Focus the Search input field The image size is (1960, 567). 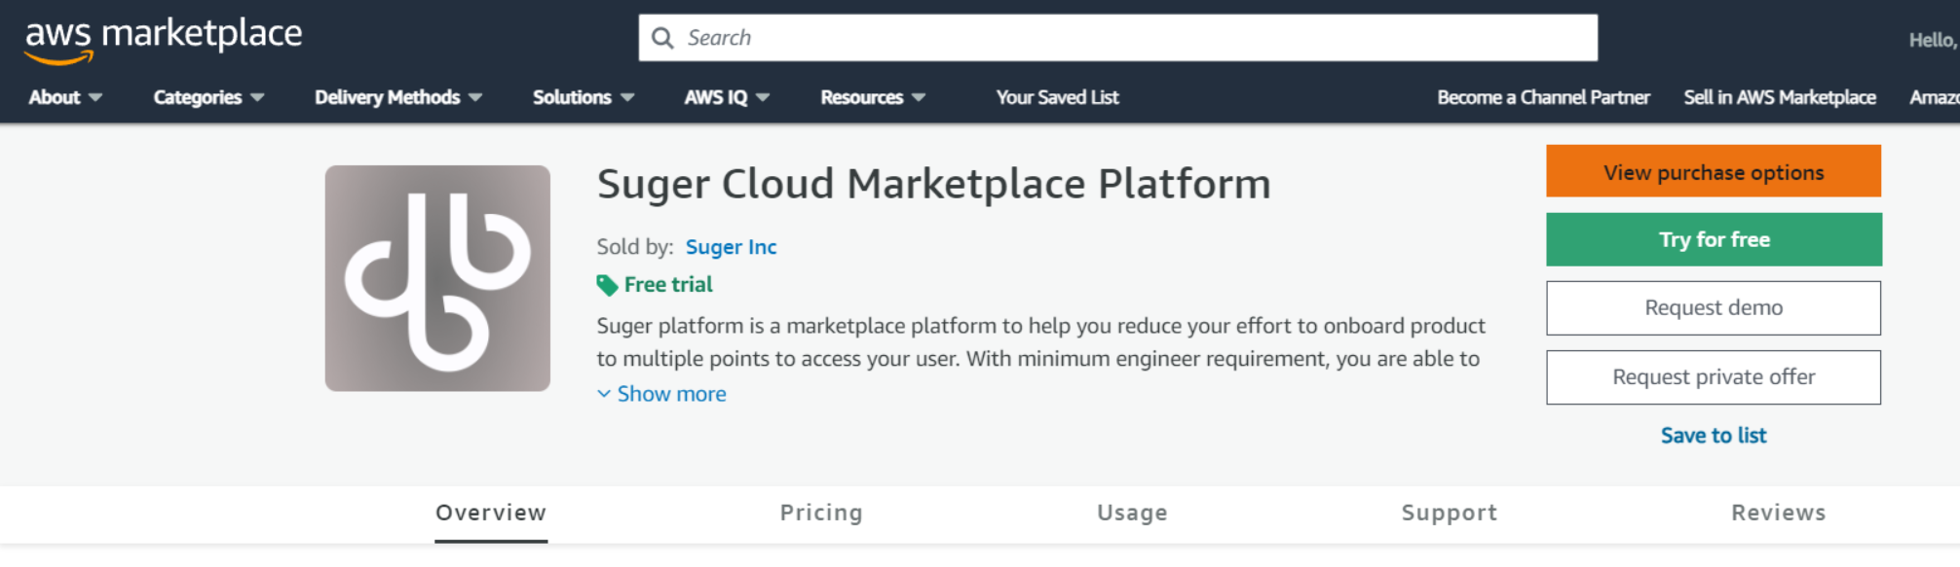(x=1117, y=38)
